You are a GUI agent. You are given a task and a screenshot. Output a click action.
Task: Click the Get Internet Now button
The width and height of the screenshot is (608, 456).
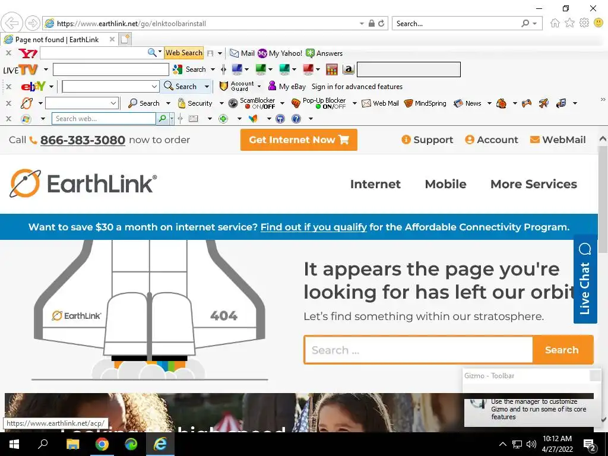pyautogui.click(x=299, y=140)
